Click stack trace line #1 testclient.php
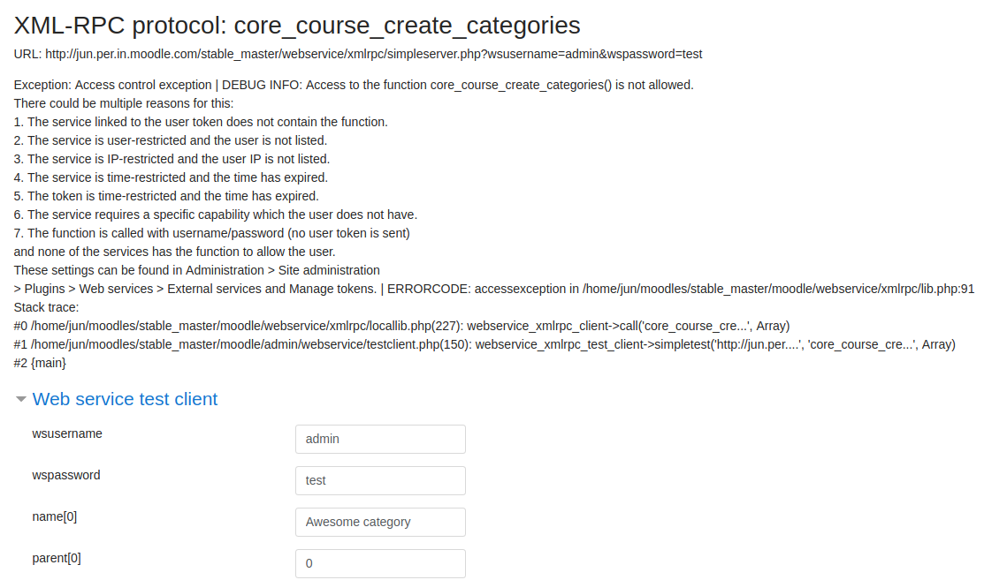The width and height of the screenshot is (1007, 580). [x=484, y=344]
